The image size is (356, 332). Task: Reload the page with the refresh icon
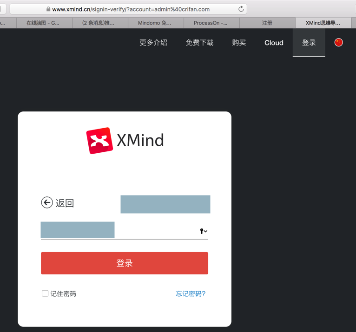pos(241,9)
